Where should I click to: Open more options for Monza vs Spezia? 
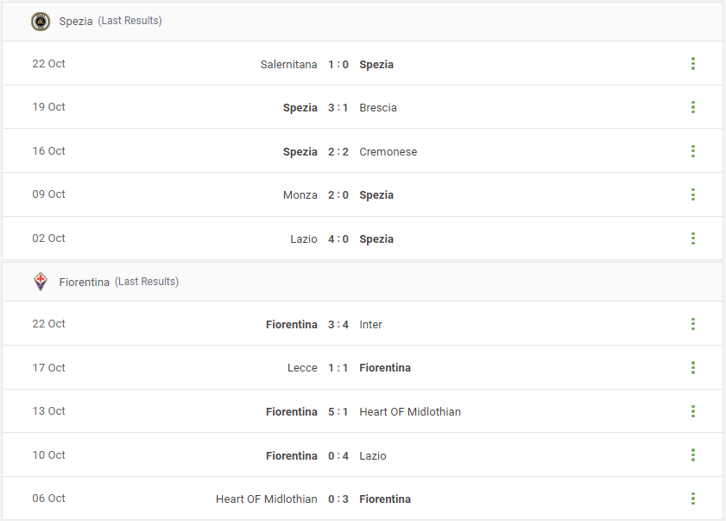692,194
